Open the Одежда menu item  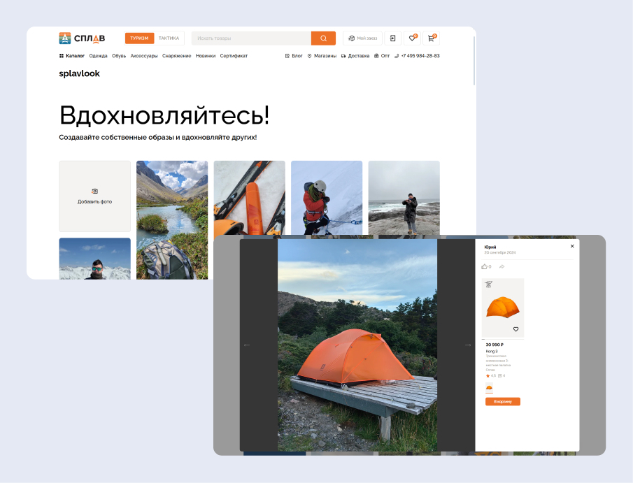99,56
